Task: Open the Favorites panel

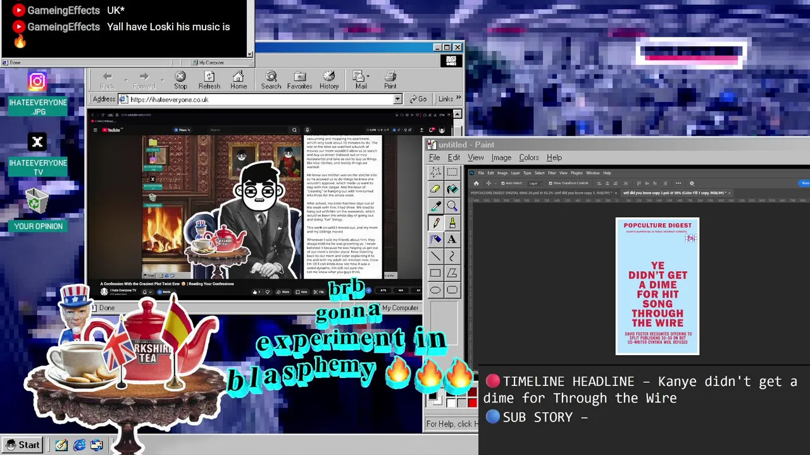Action: coord(300,80)
